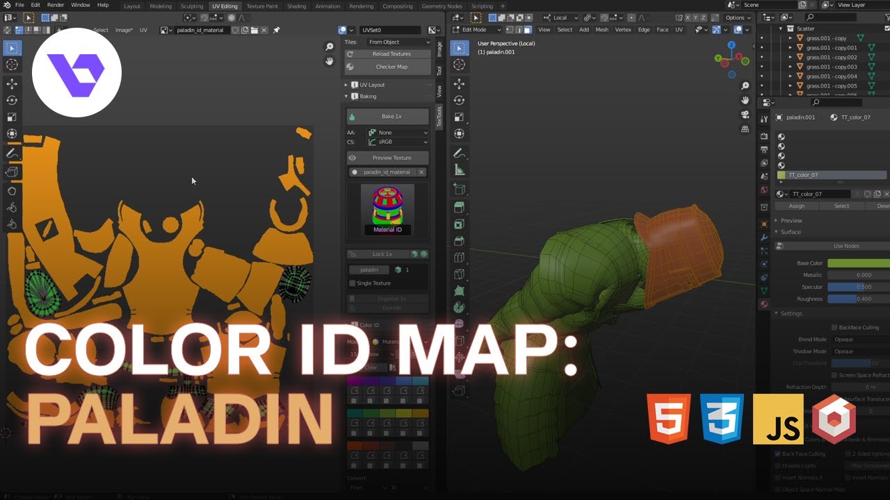Viewport: 890px width, 500px height.
Task: Select the Cursor tool in UV editor toolbar
Action: tap(12, 65)
